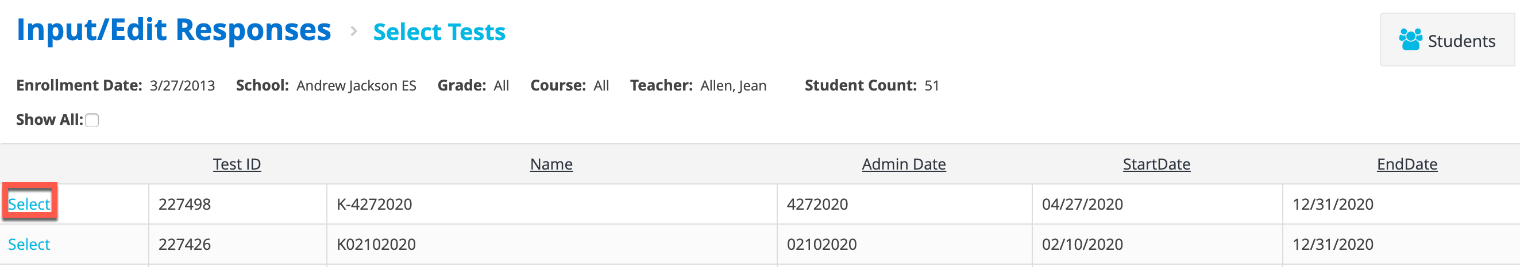Sort by Admin Date column header
The height and width of the screenshot is (267, 1520).
(904, 164)
